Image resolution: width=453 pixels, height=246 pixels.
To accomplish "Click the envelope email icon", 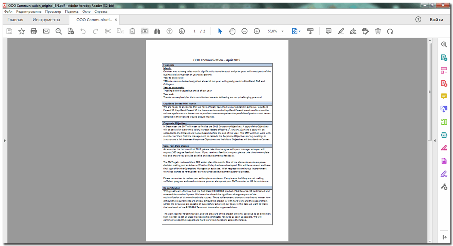I will point(46,31).
